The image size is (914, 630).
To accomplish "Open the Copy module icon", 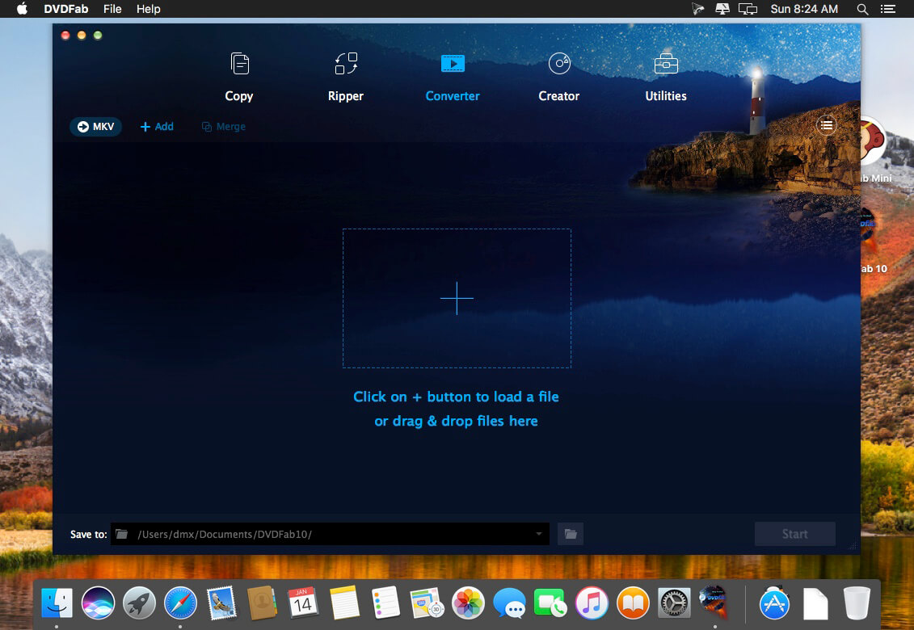I will pyautogui.click(x=239, y=64).
